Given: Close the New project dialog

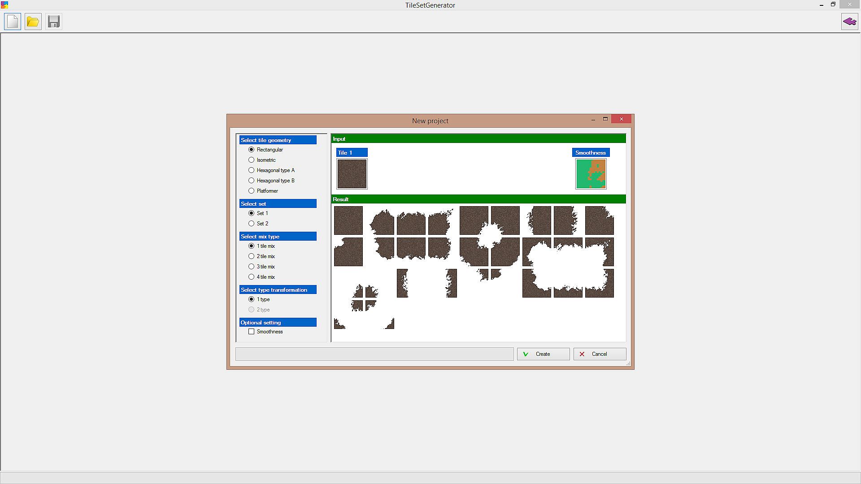Looking at the screenshot, I should pos(621,119).
